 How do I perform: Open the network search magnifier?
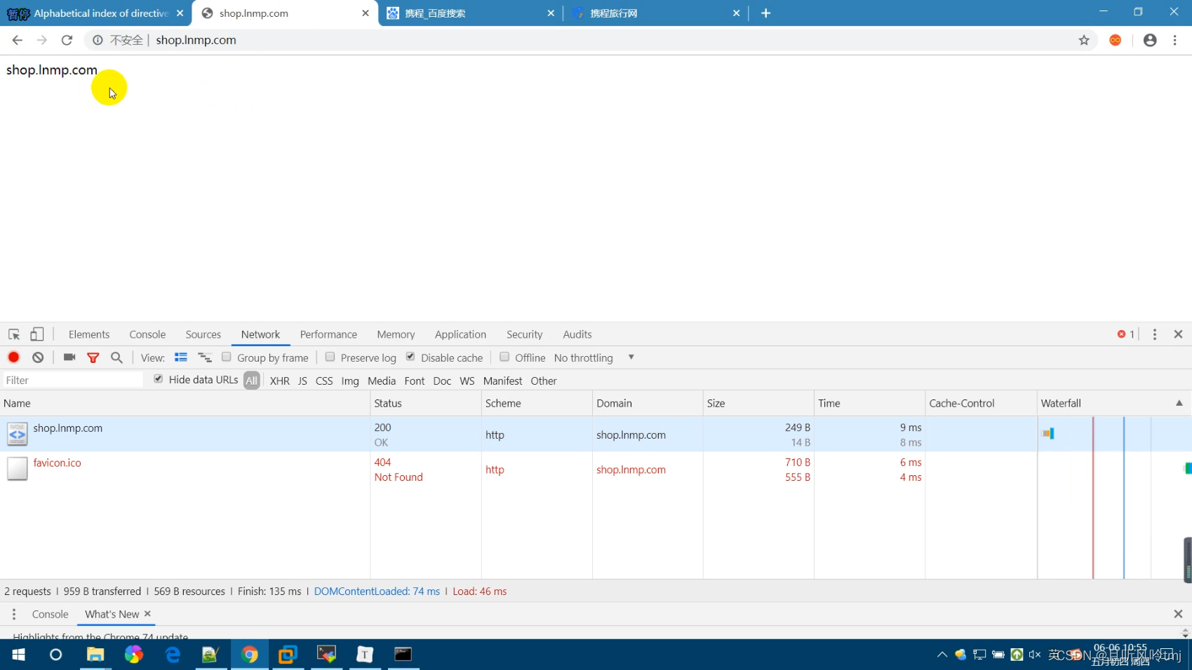(116, 357)
